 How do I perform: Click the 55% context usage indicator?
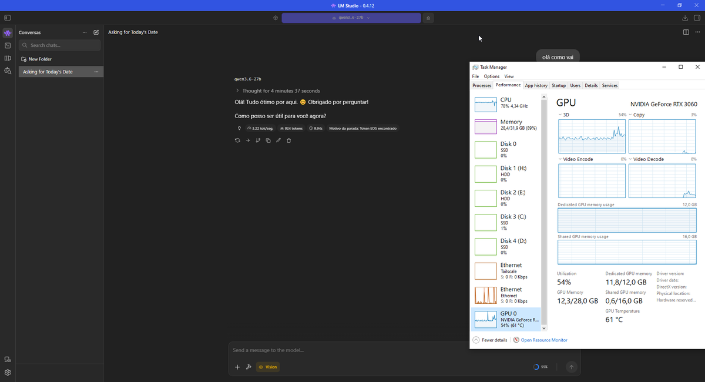540,367
